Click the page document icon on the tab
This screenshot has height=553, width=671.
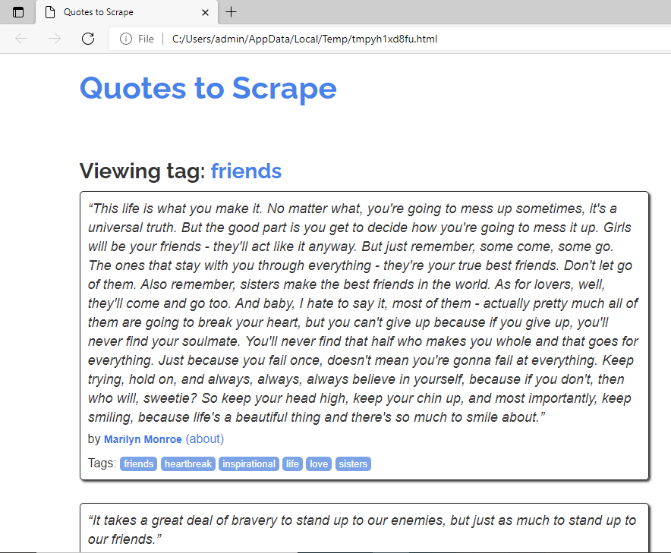point(50,12)
